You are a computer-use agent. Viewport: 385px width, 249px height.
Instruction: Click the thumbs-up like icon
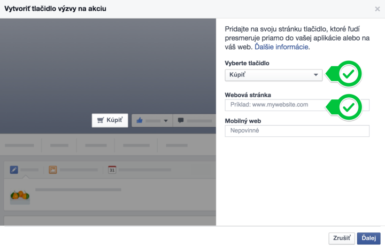tap(140, 120)
